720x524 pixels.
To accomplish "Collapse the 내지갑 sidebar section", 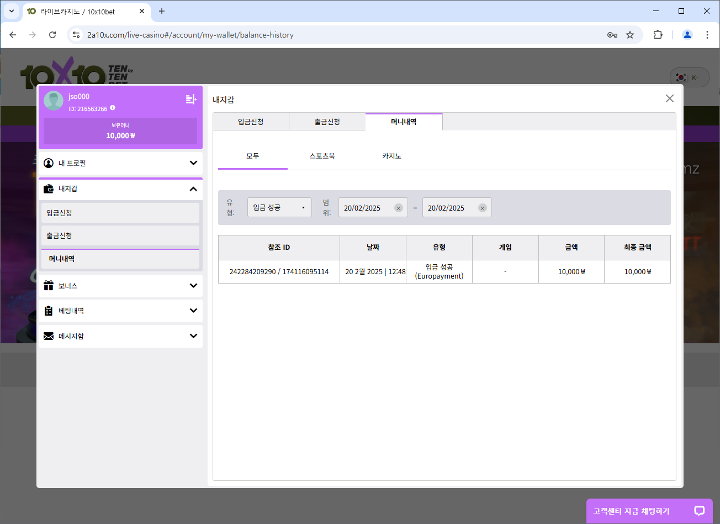I will coord(193,189).
